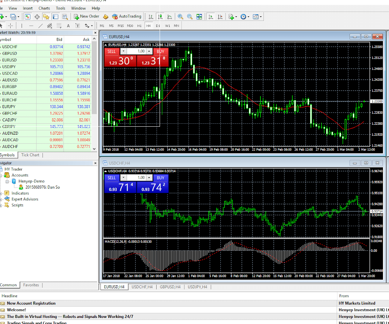Screen dimensions: 389x324
Task: Select the Trendline drawing tool
Action: [41, 25]
